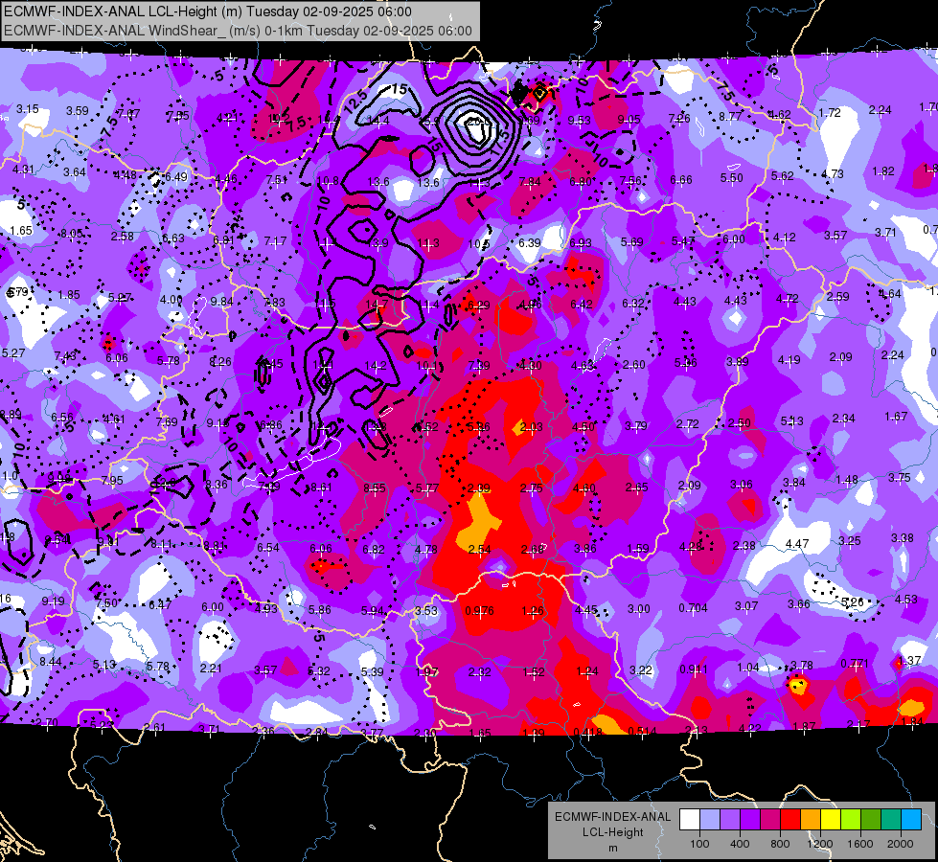This screenshot has height=862, width=938.
Task: Click the 2000 legend scale value
Action: [901, 844]
